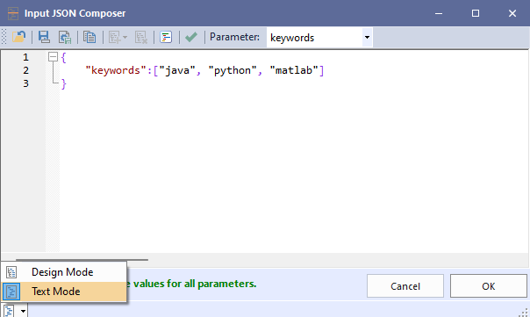This screenshot has height=317, width=530.
Task: Click the Input JSON Composer title icon
Action: pyautogui.click(x=13, y=13)
